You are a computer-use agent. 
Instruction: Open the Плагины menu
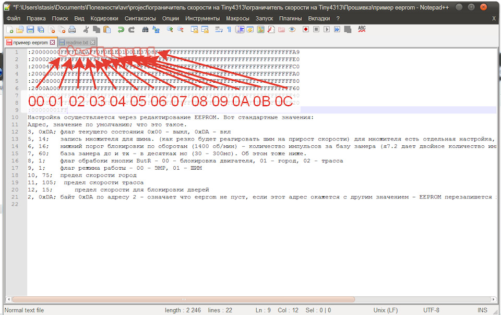pos(290,18)
